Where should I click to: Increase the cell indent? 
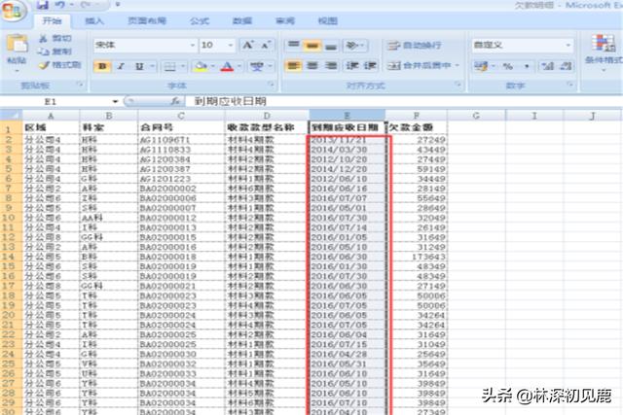[x=370, y=65]
